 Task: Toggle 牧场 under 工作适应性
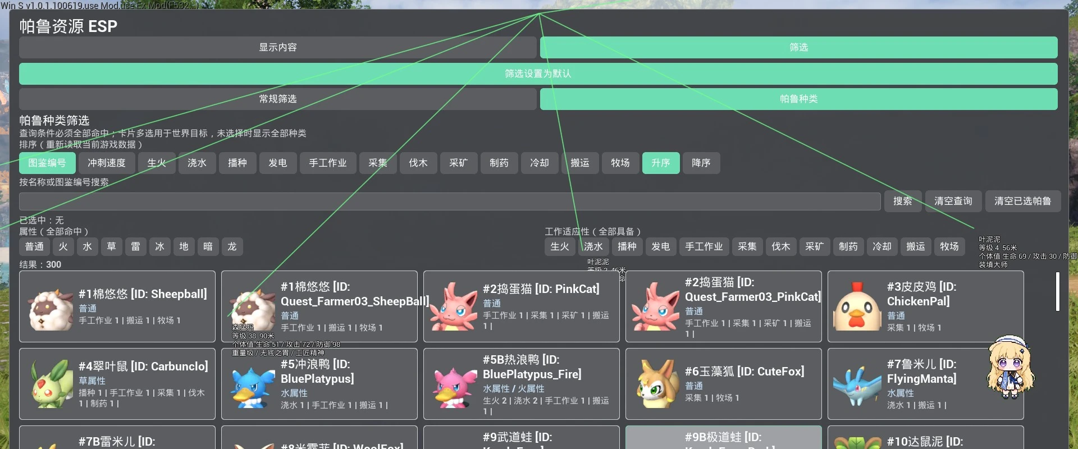click(x=949, y=247)
